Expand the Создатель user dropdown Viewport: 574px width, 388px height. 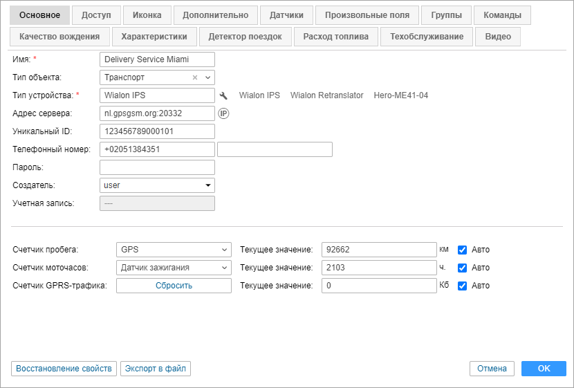(x=207, y=185)
